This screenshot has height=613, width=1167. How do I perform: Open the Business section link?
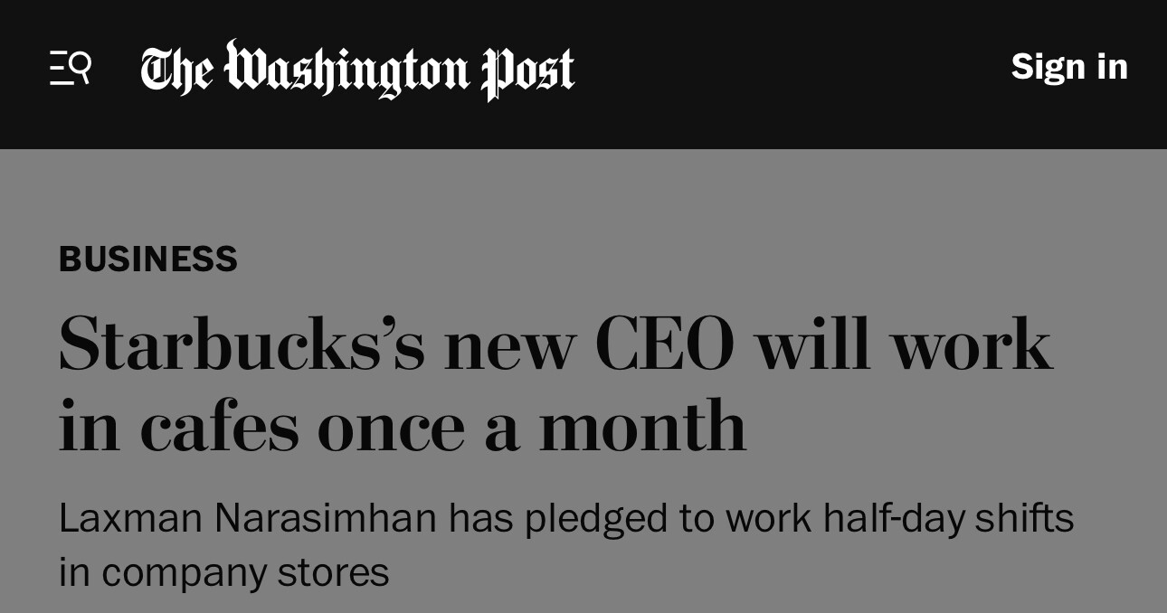pos(148,259)
